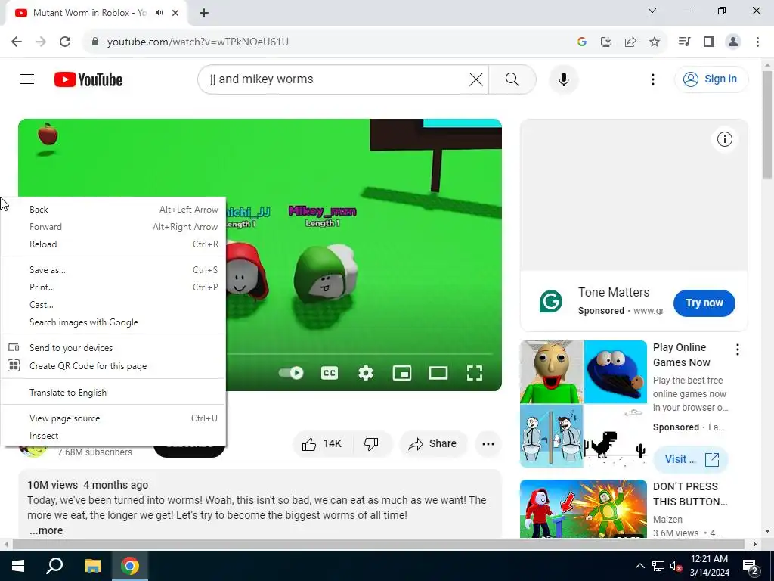Choose Cast... in context menu

point(113,305)
